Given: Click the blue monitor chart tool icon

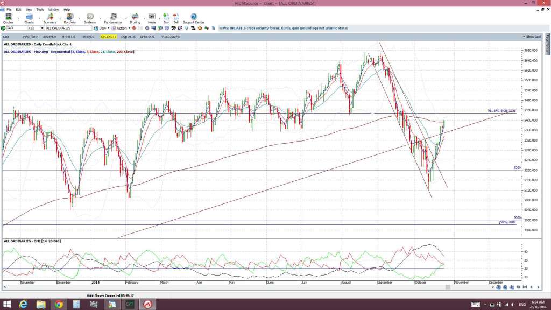Looking at the screenshot, I should (x=153, y=28).
